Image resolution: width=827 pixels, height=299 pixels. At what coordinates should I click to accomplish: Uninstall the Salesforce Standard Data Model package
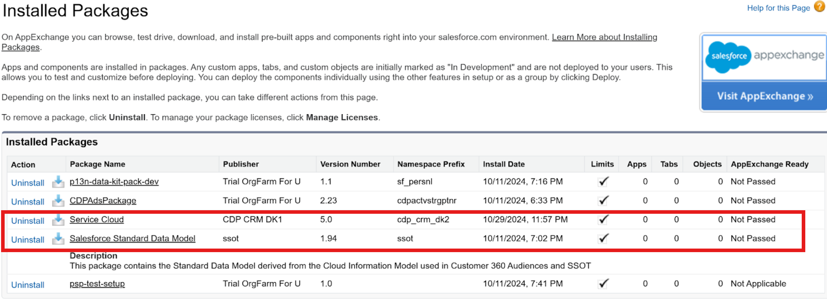click(x=28, y=240)
